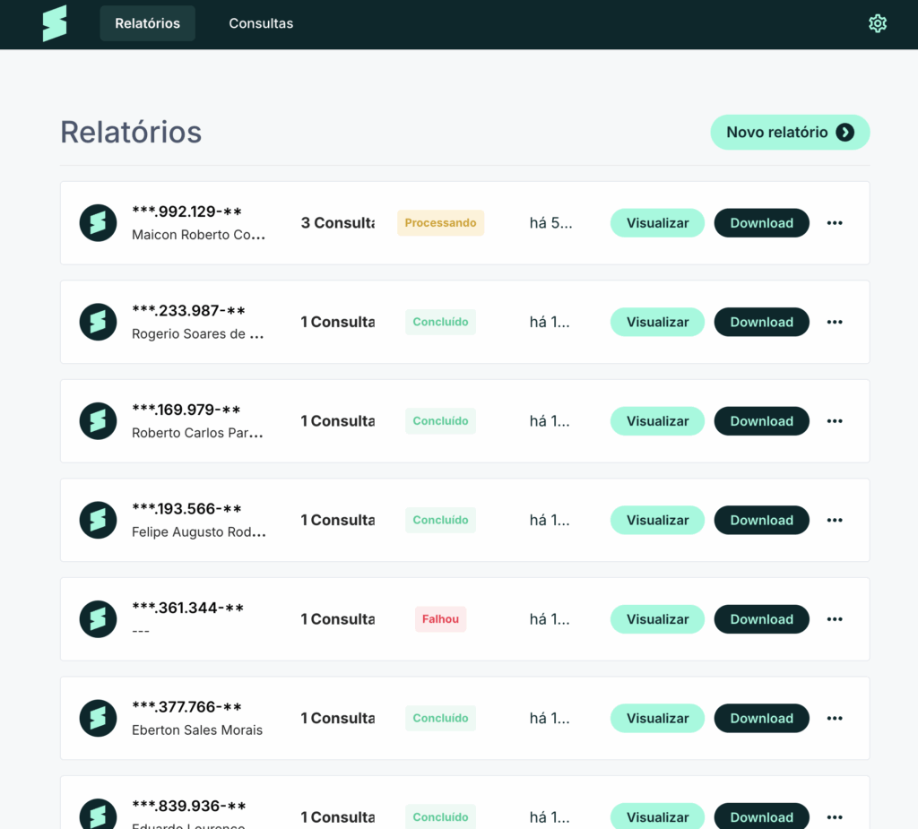Image resolution: width=918 pixels, height=829 pixels.
Task: Click avatar icon for Maicon Roberto report
Action: pyautogui.click(x=98, y=223)
